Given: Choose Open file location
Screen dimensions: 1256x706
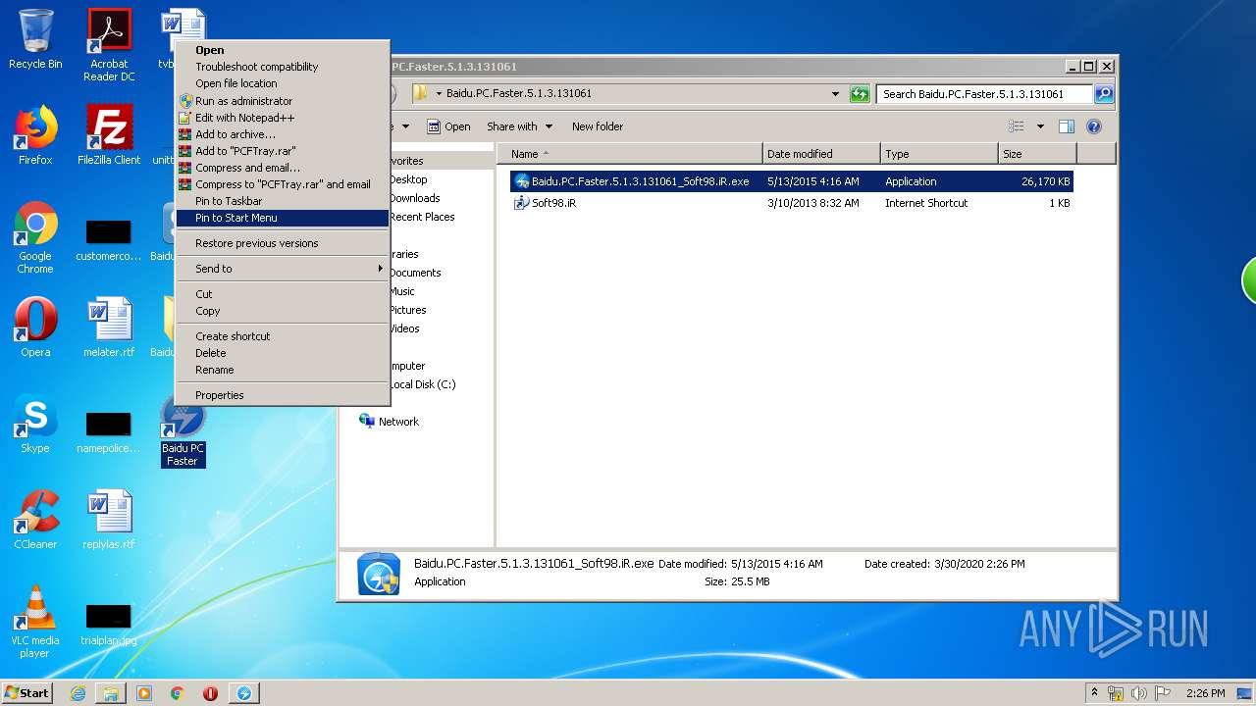Looking at the screenshot, I should pos(283,83).
